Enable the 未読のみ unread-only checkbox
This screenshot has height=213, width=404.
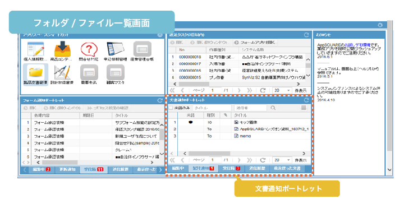[x=171, y=108]
